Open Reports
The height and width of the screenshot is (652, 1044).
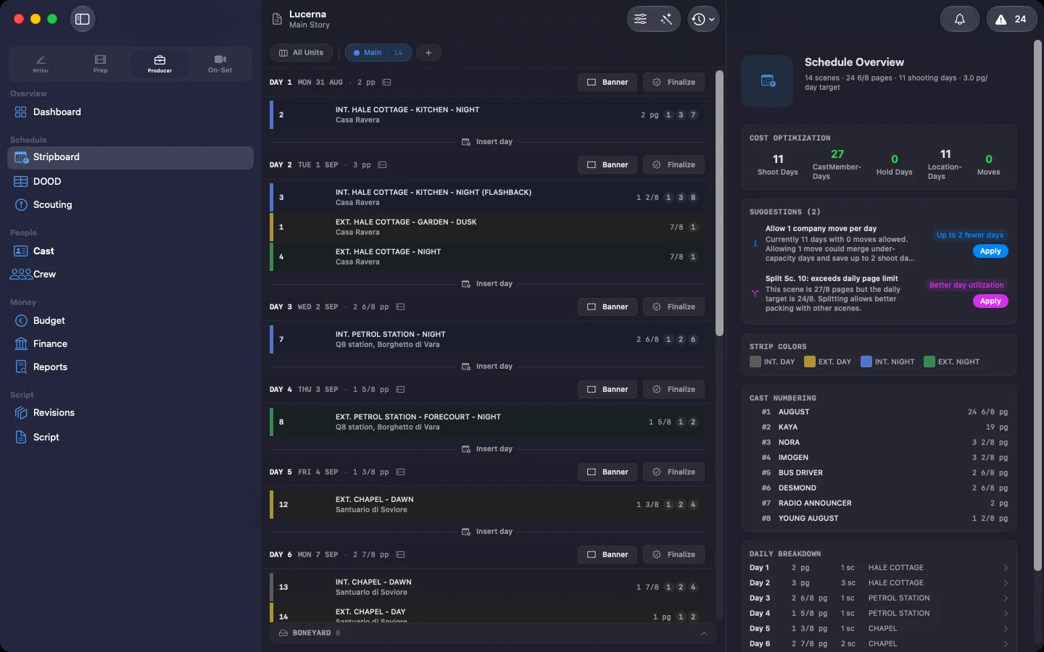pos(130,367)
